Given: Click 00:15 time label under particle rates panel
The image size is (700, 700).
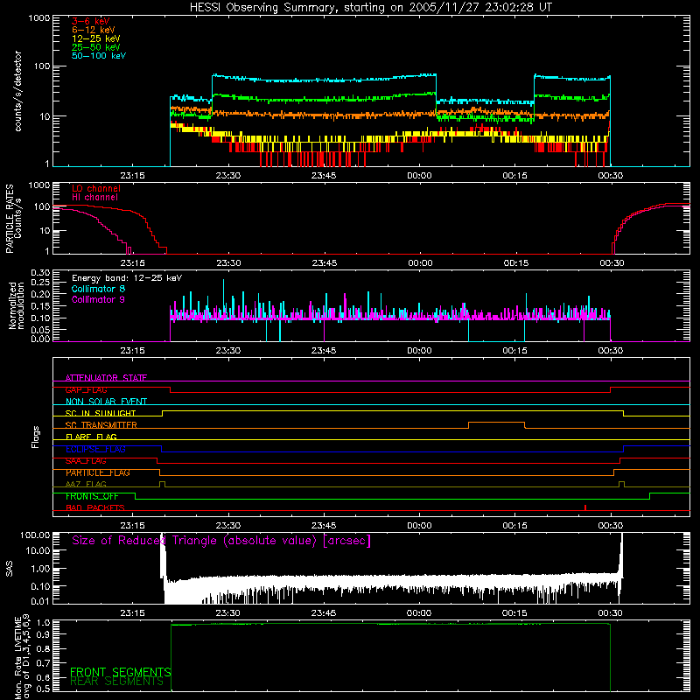Looking at the screenshot, I should (x=516, y=263).
